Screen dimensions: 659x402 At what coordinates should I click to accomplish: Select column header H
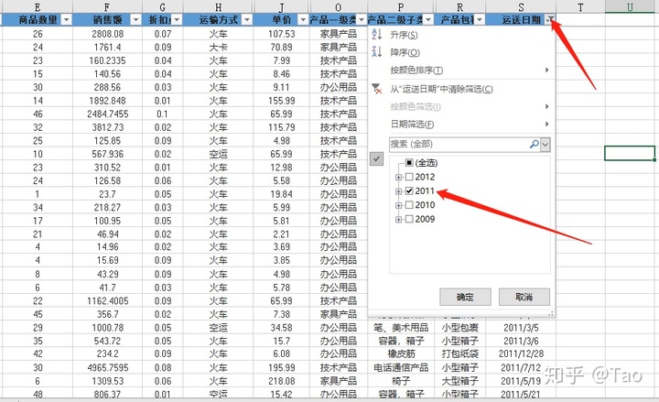(x=218, y=6)
